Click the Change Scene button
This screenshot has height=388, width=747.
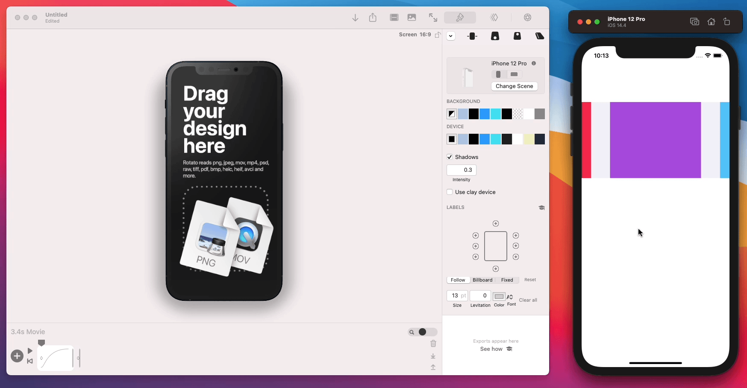coord(514,86)
